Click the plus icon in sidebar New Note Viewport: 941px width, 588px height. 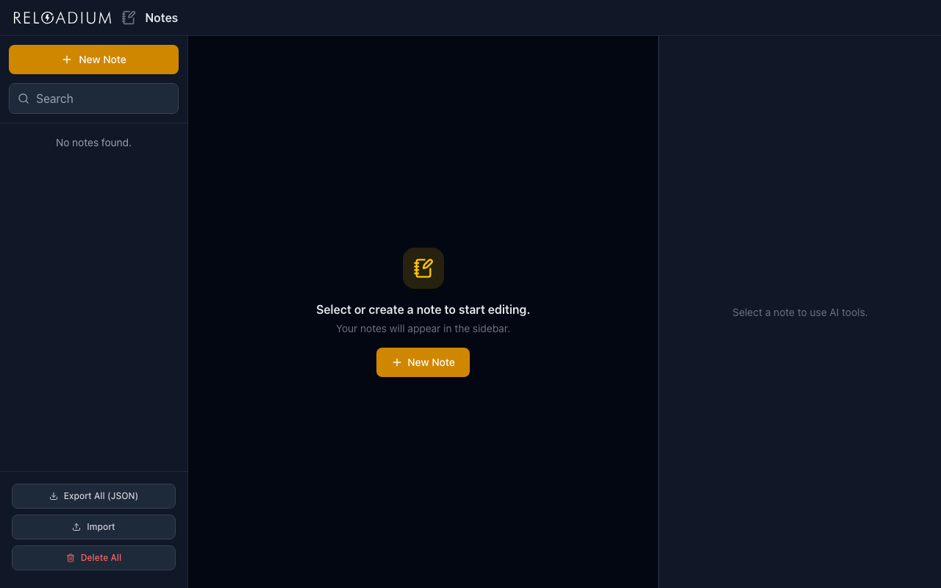pyautogui.click(x=67, y=60)
